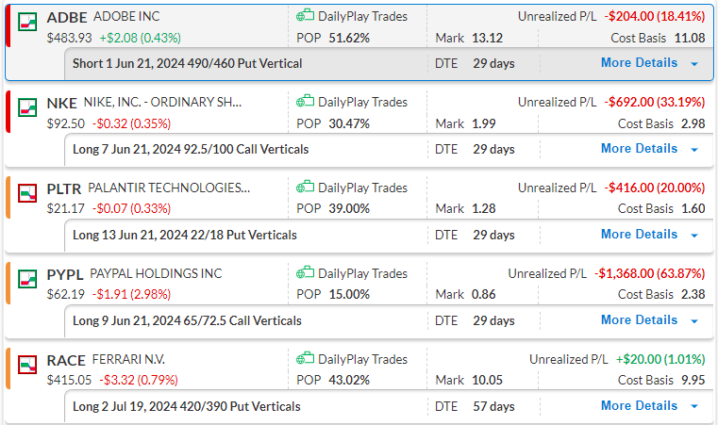Select the PYPL ticker symbol
Image resolution: width=718 pixels, height=425 pixels.
tap(65, 275)
